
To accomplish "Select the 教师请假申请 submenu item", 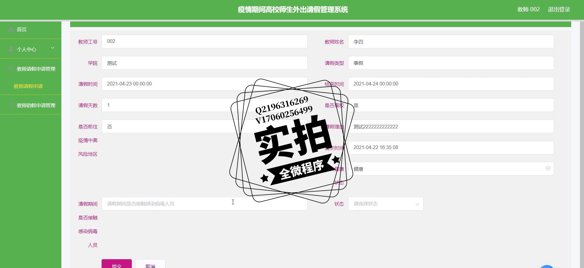I will tap(28, 86).
